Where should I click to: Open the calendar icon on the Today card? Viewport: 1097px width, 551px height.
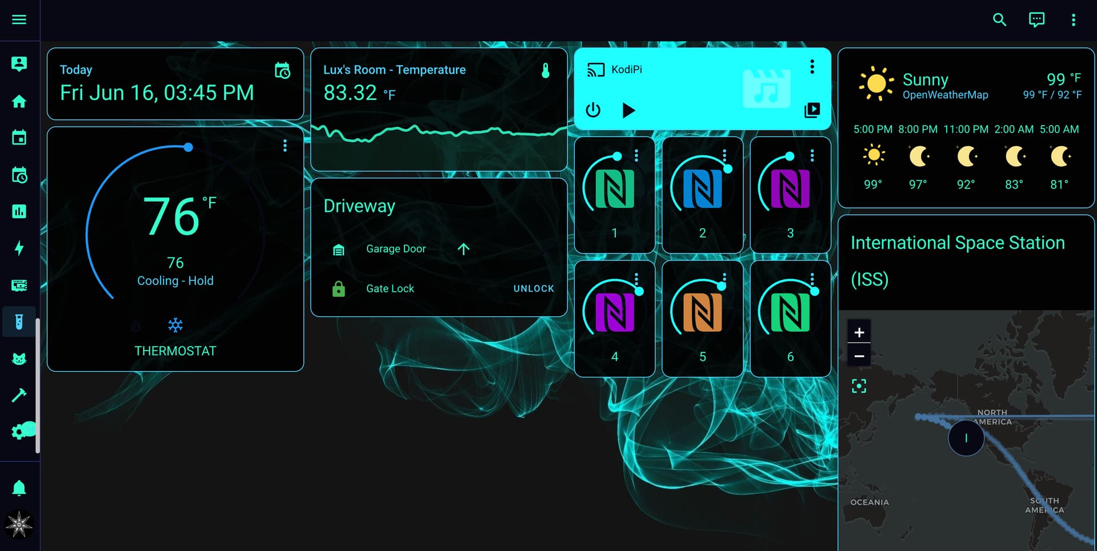[x=282, y=71]
